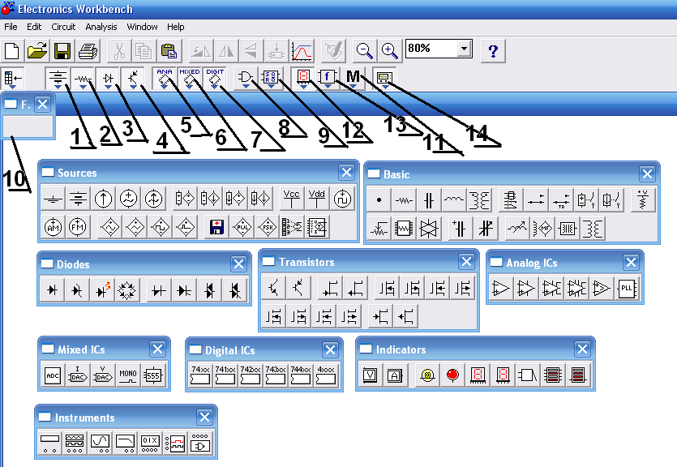Select Connector dot in Basic panel
The image size is (677, 467).
(x=379, y=201)
